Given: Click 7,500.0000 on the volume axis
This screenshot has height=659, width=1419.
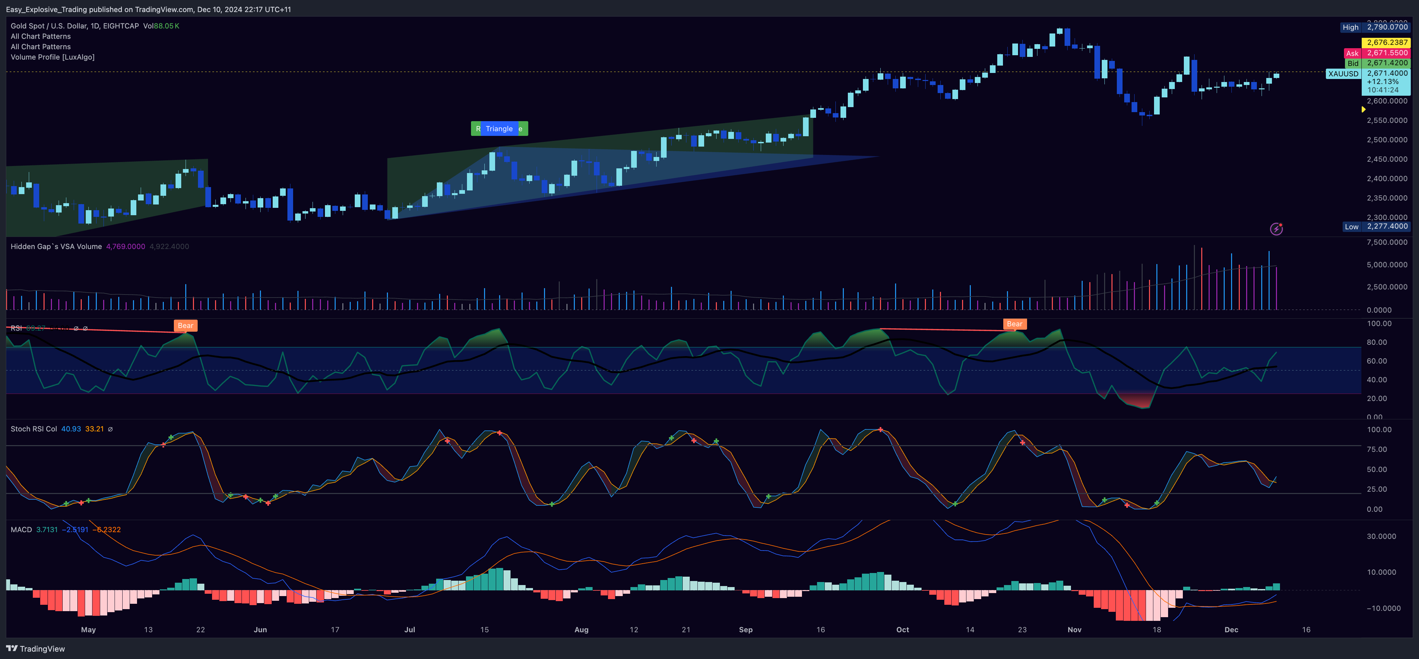Looking at the screenshot, I should tap(1387, 243).
